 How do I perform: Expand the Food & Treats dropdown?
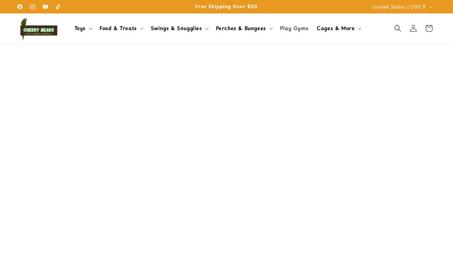121,28
